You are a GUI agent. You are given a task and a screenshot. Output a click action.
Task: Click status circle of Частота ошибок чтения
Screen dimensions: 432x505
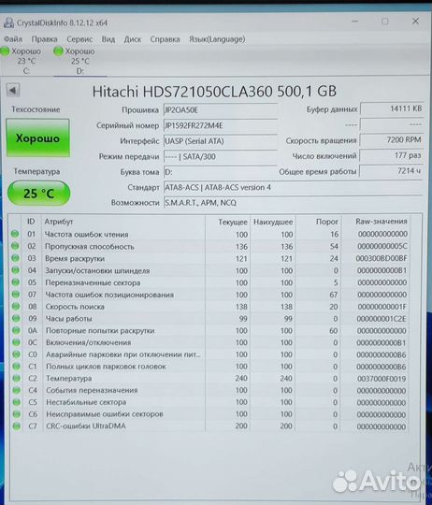click(15, 234)
